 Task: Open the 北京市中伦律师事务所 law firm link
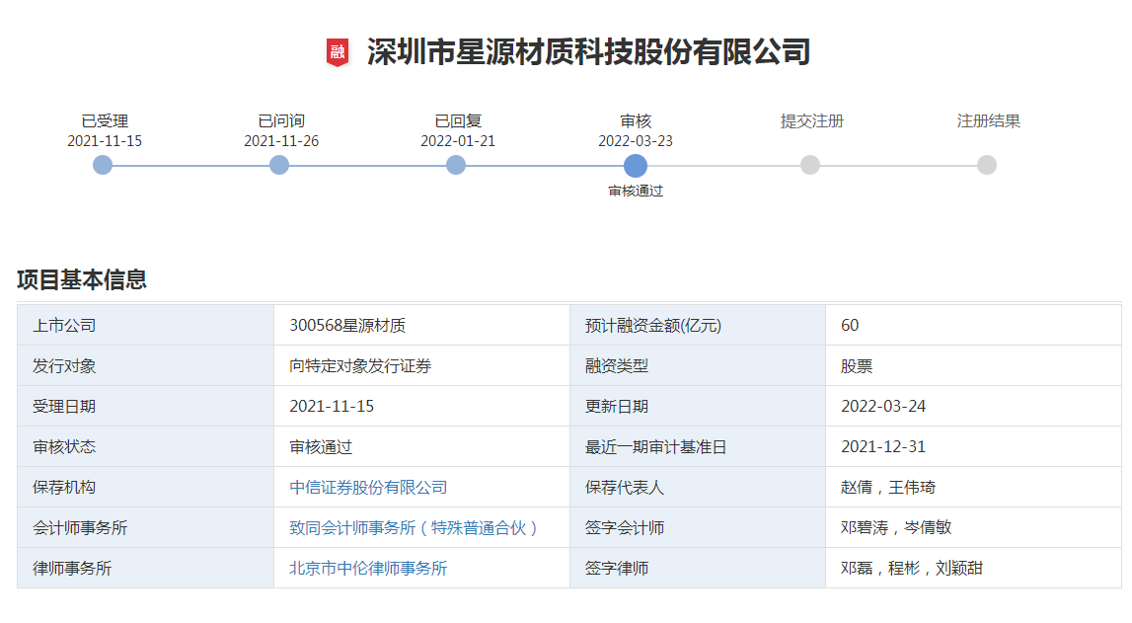[x=368, y=569]
